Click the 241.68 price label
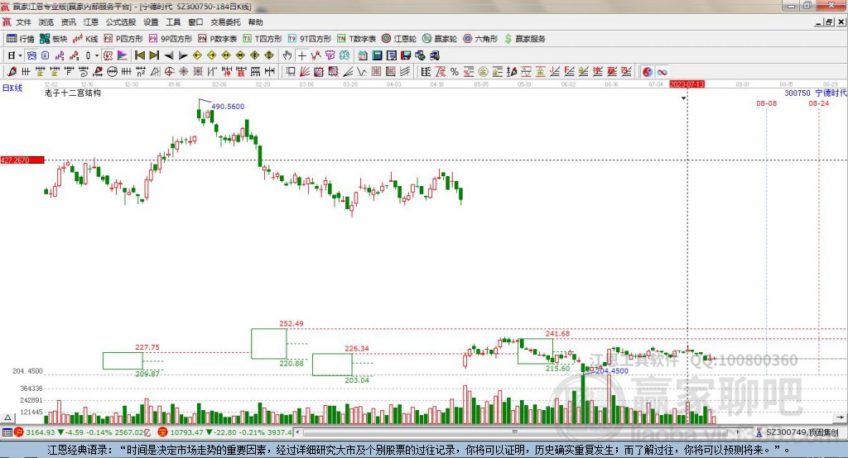848x458 pixels. click(x=557, y=333)
